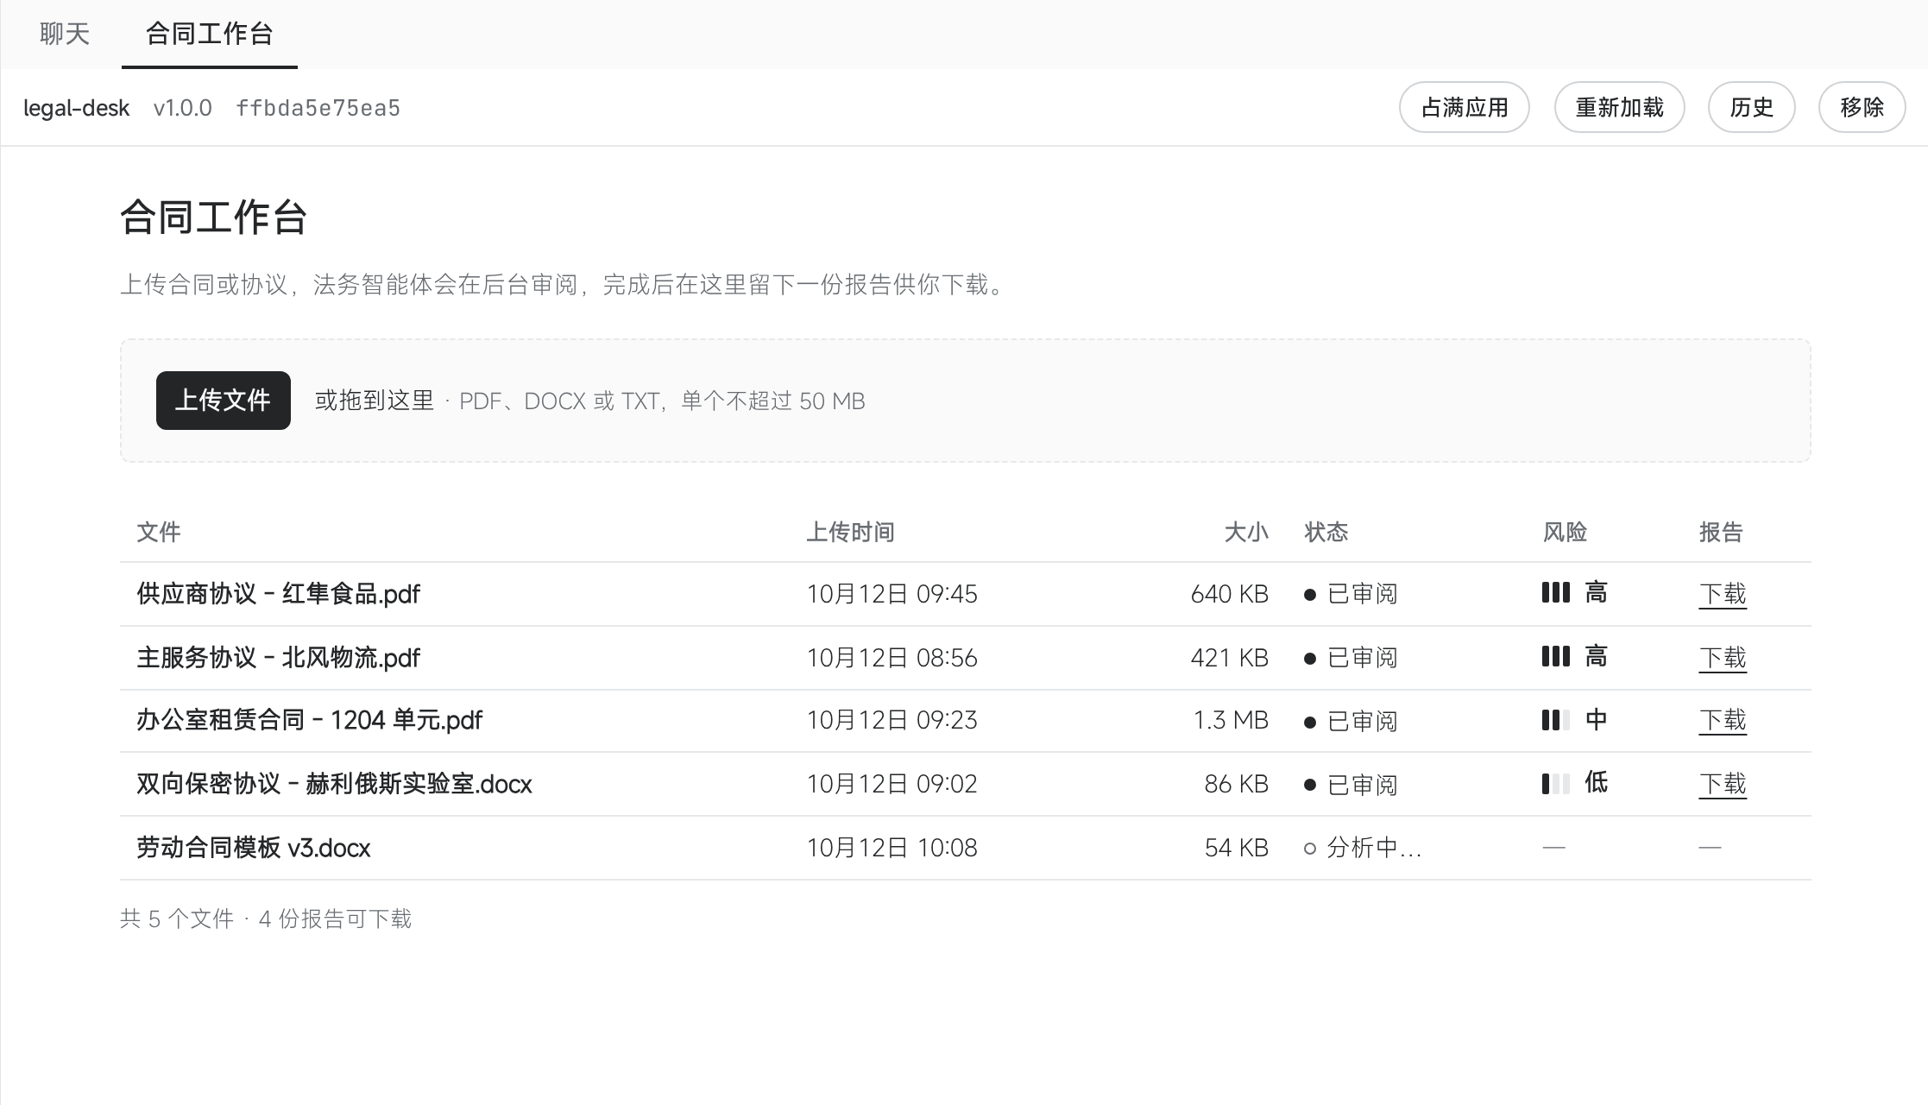Click the 报告 column header
This screenshot has width=1928, height=1105.
[x=1721, y=532]
